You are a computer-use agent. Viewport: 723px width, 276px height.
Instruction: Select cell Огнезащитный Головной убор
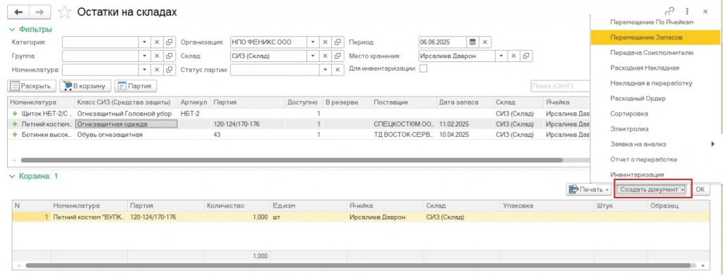(x=126, y=114)
